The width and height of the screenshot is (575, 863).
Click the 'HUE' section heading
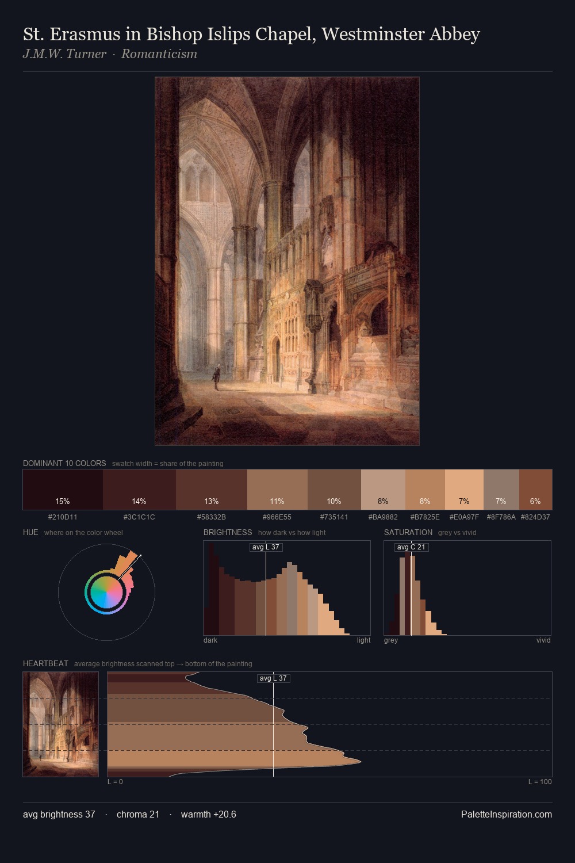[30, 532]
